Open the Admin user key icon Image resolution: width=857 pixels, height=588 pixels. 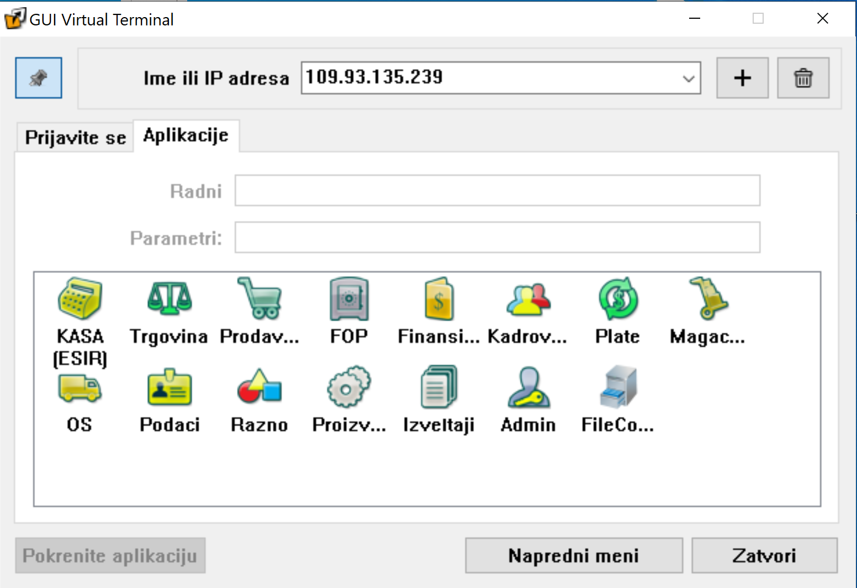[x=528, y=388]
